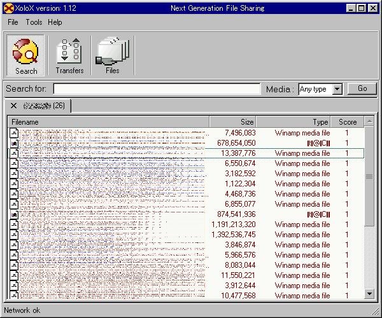Image resolution: width=382 pixels, height=318 pixels.
Task: Click the file icon of the 1,122,304 row
Action: click(14, 184)
